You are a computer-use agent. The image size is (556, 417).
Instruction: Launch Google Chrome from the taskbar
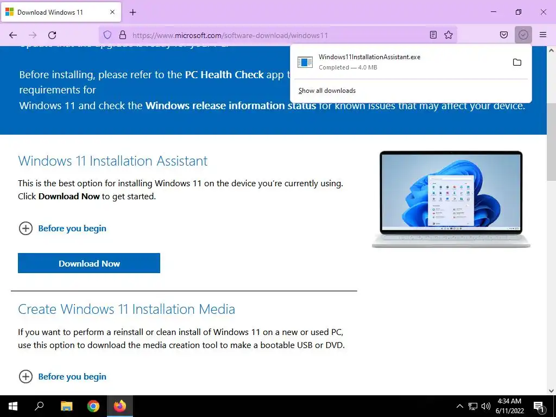(x=93, y=406)
